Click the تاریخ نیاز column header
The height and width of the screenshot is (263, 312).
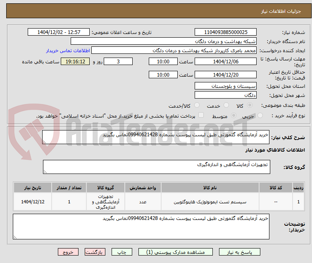point(33,188)
